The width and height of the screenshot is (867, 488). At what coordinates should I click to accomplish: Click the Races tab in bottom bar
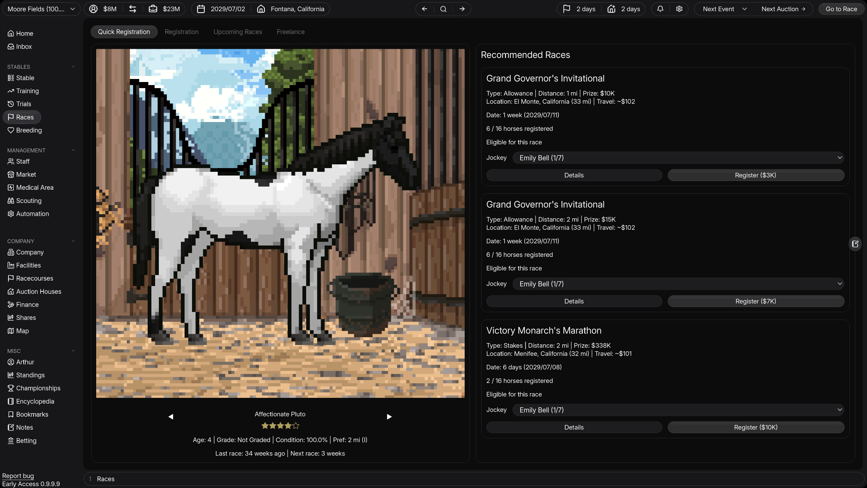106,479
